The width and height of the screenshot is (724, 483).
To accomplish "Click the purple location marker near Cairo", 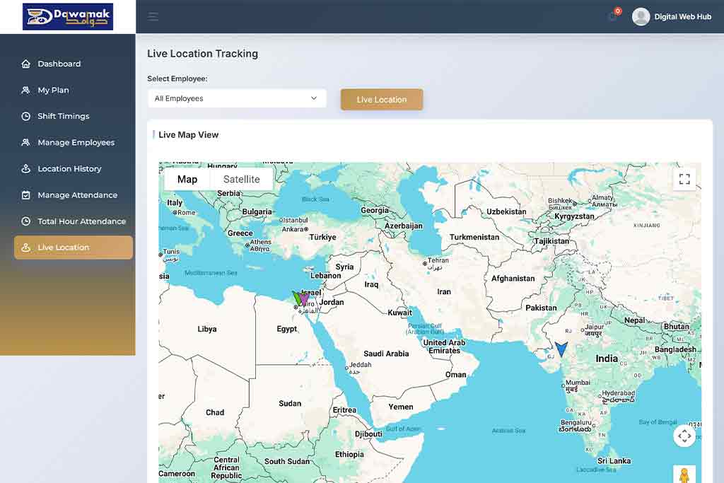I will coord(305,299).
